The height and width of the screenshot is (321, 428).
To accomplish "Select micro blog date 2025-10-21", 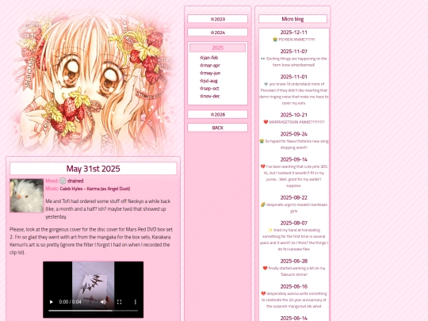I will (294, 115).
